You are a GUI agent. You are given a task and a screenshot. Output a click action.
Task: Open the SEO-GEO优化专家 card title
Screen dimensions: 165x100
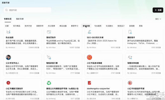coord(95,38)
